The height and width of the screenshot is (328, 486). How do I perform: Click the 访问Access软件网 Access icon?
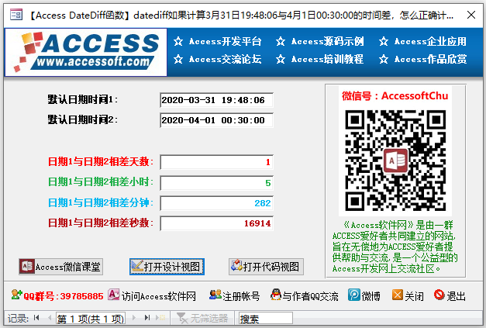tap(114, 295)
